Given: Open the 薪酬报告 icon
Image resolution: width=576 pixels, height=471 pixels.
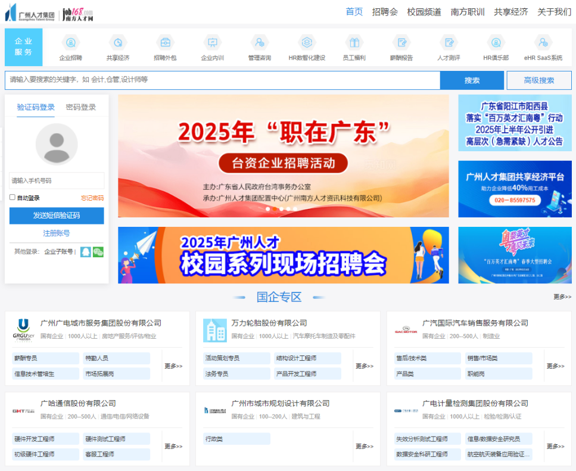Looking at the screenshot, I should (401, 43).
